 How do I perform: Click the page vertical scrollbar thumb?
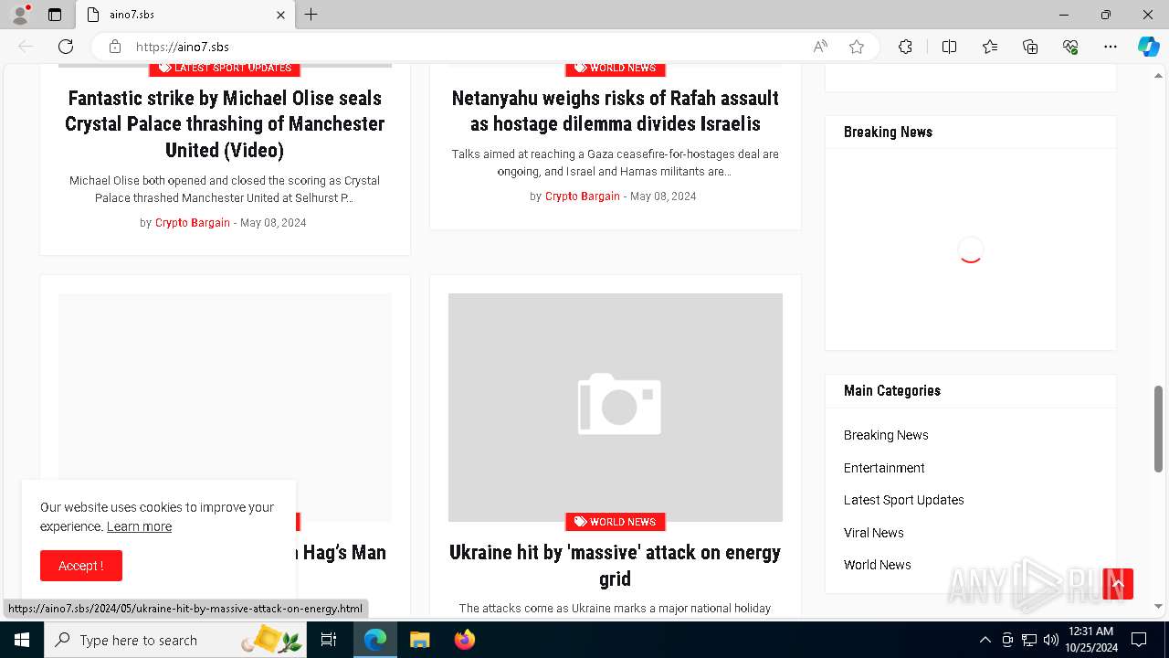1159,429
